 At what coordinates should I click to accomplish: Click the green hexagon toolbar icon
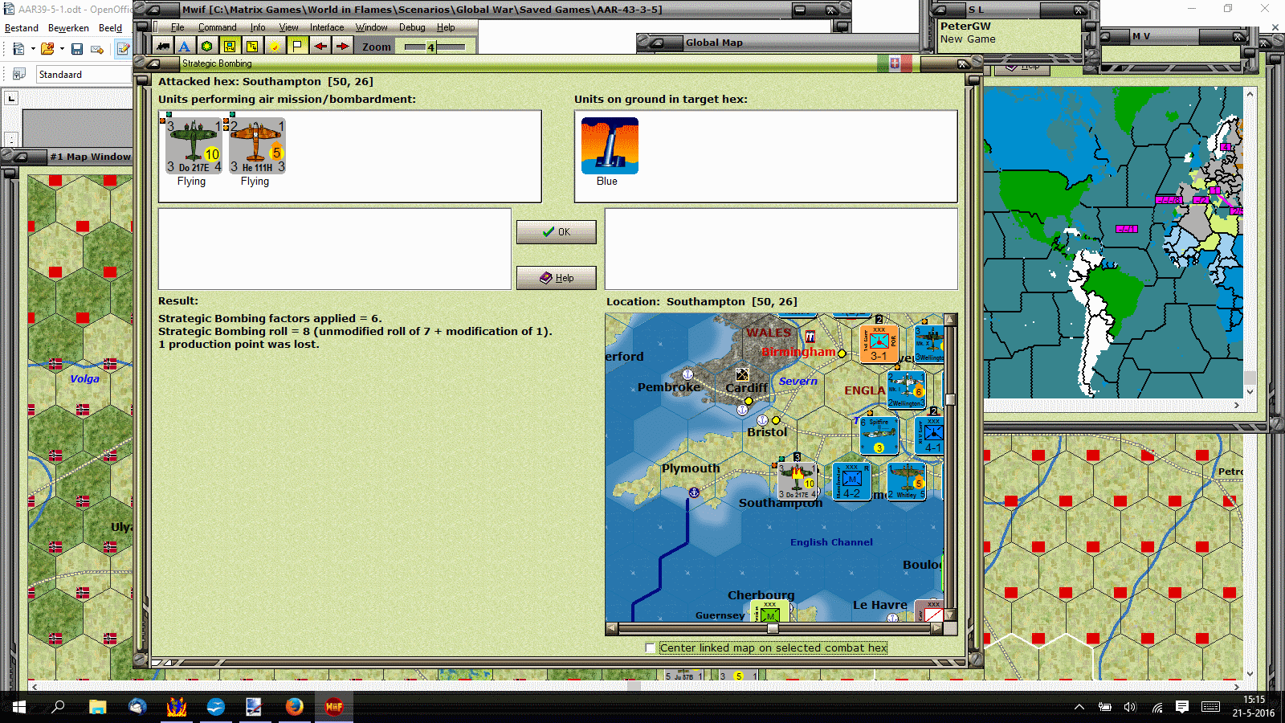pos(206,46)
